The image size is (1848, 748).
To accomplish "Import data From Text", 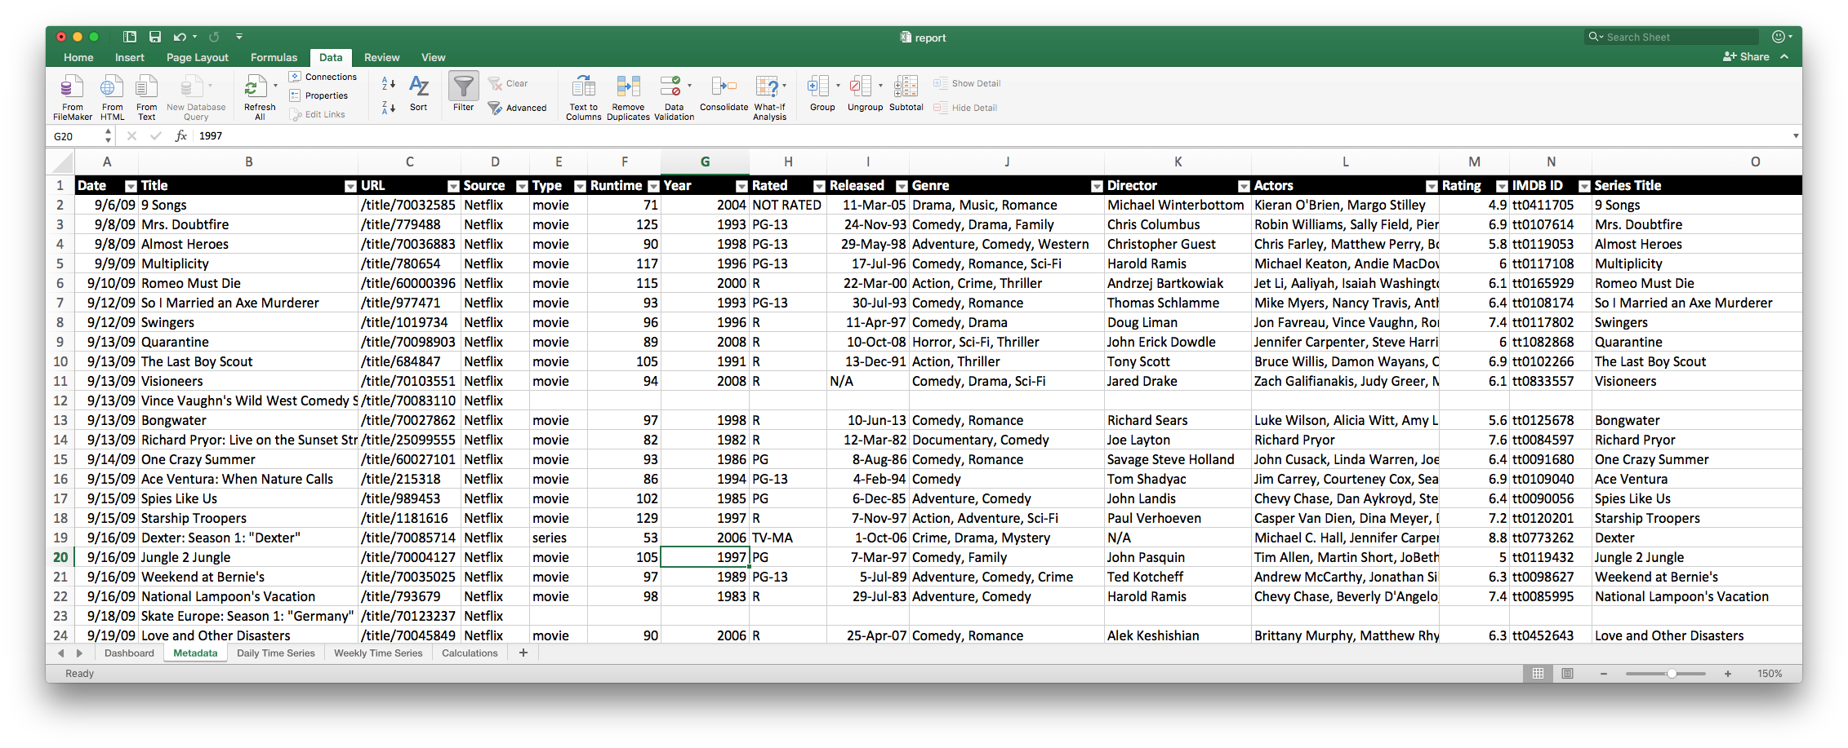I will 147,97.
